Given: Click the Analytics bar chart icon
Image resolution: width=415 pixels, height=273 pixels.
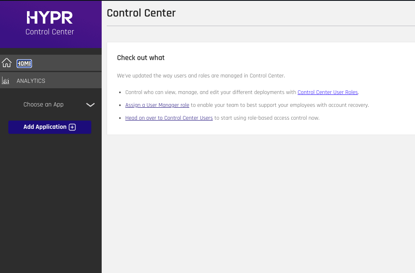Looking at the screenshot, I should pos(5,80).
